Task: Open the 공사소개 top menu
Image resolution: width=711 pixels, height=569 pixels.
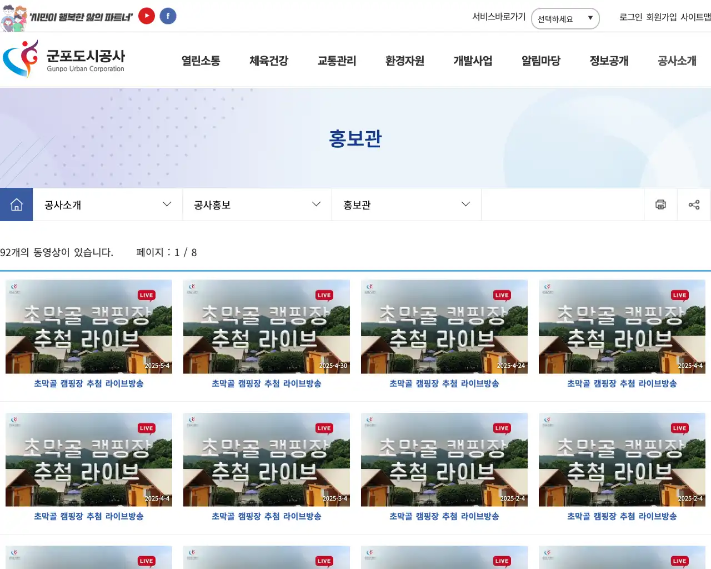Action: (x=677, y=61)
